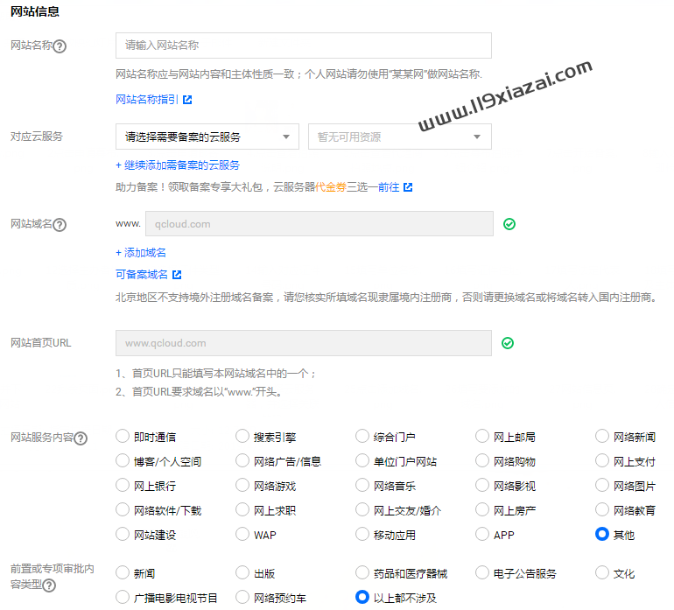Select 药品和医疗器械 radio button

click(362, 572)
